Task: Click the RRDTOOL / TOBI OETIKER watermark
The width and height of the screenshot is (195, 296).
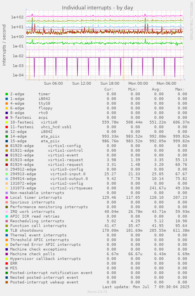Action: click(x=191, y=21)
